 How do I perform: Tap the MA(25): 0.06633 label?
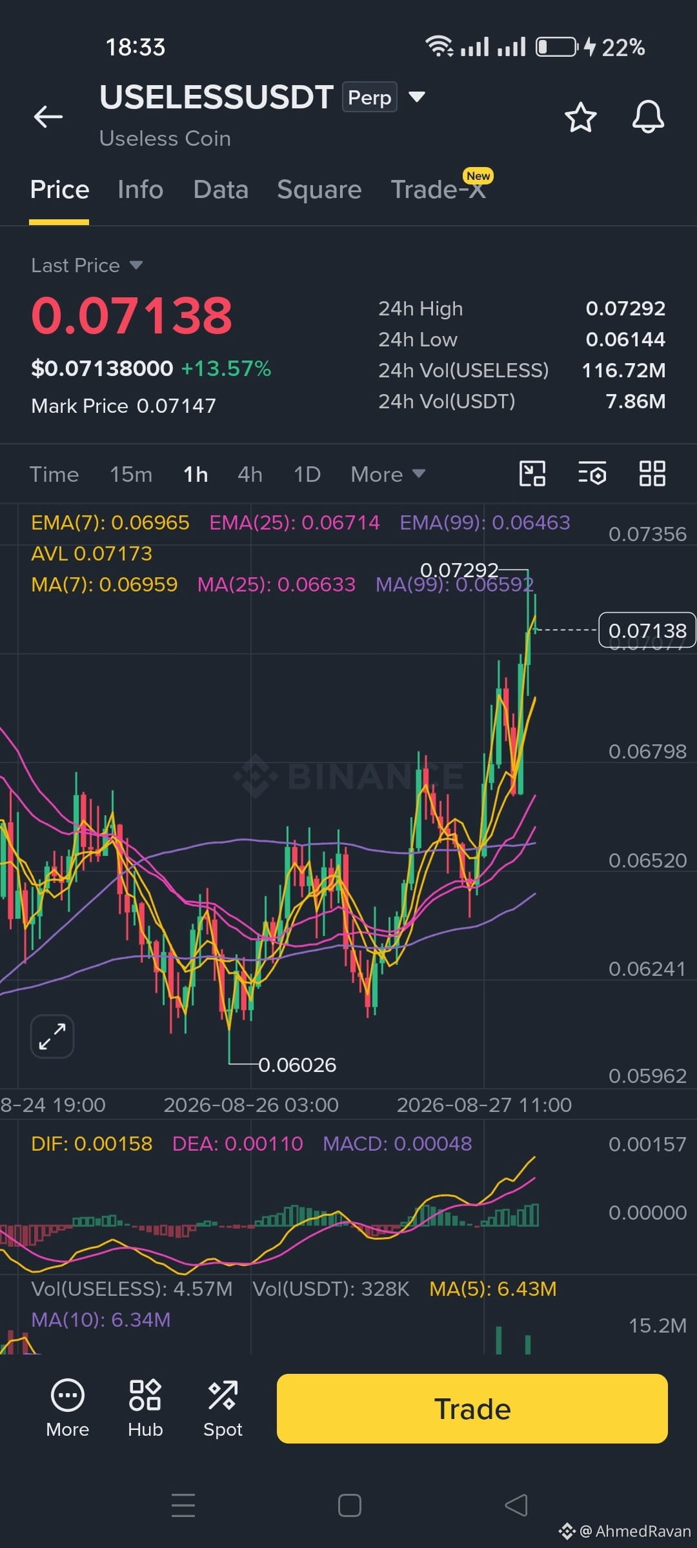coord(276,584)
